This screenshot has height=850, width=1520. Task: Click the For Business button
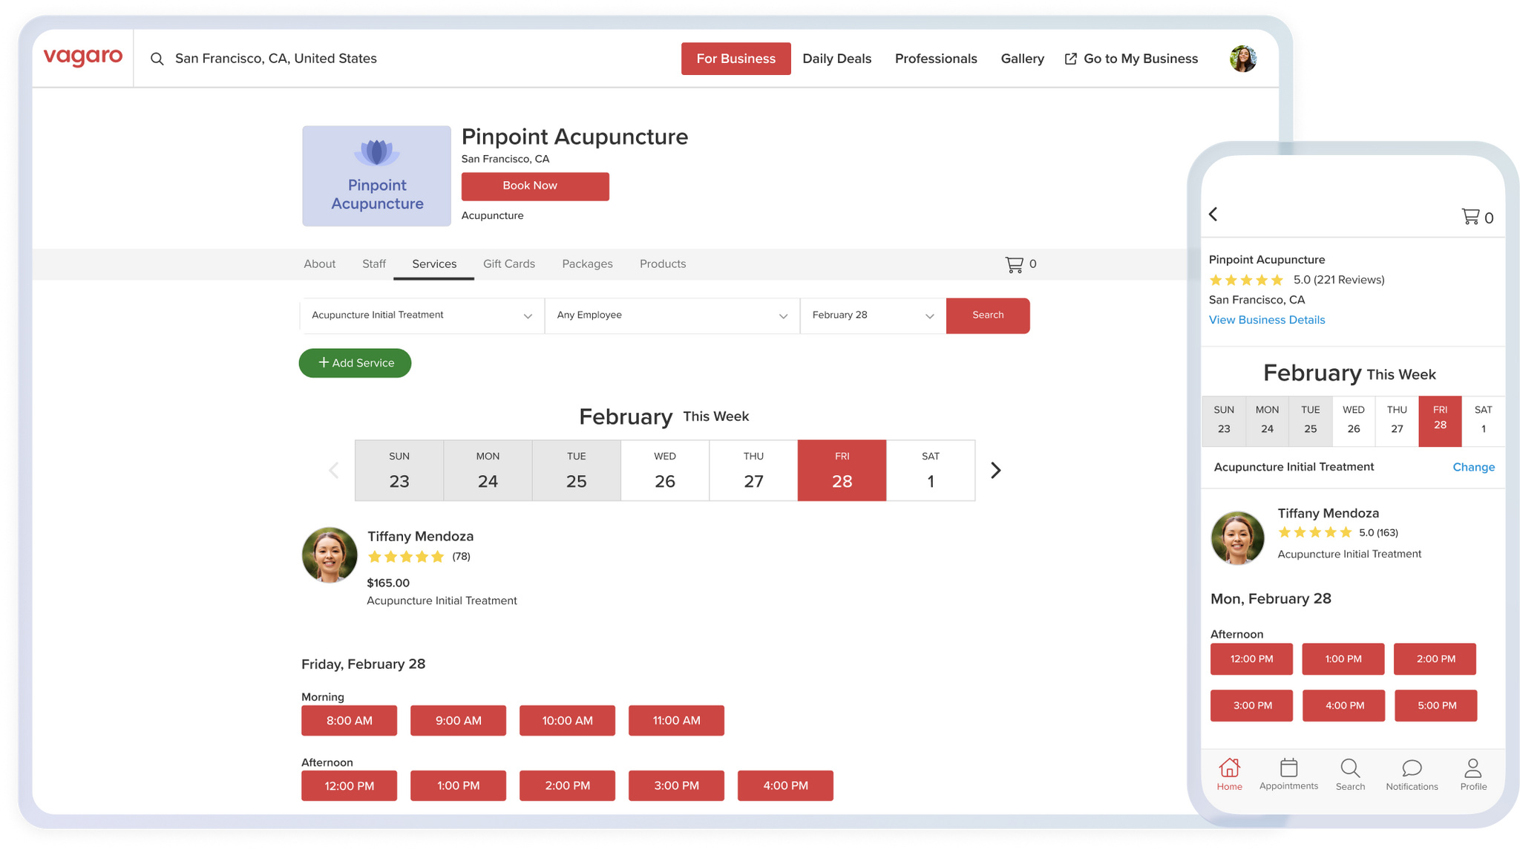click(736, 59)
